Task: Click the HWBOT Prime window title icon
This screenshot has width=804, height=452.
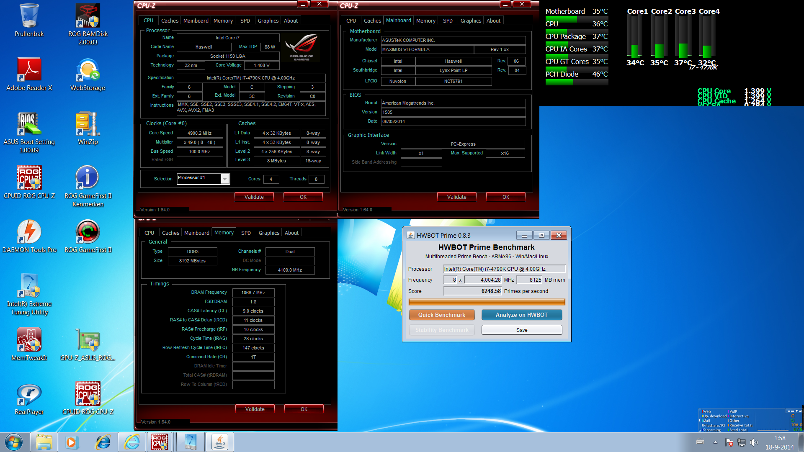Action: [x=411, y=235]
